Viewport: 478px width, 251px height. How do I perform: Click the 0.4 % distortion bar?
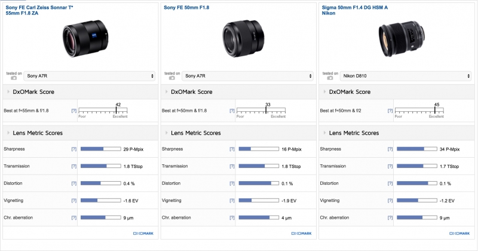[x=100, y=183]
